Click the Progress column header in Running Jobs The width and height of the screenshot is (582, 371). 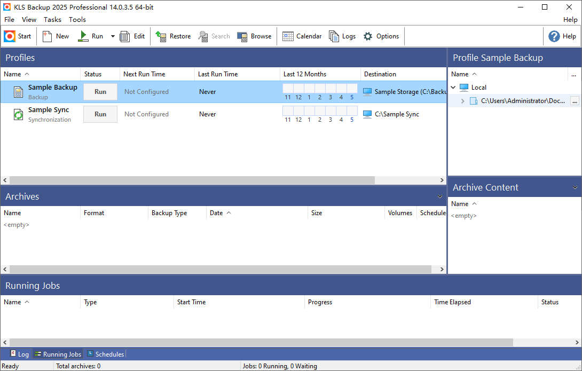click(x=367, y=302)
